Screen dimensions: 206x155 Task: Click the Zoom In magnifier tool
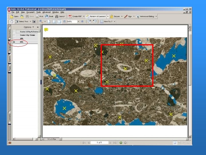pos(41,22)
